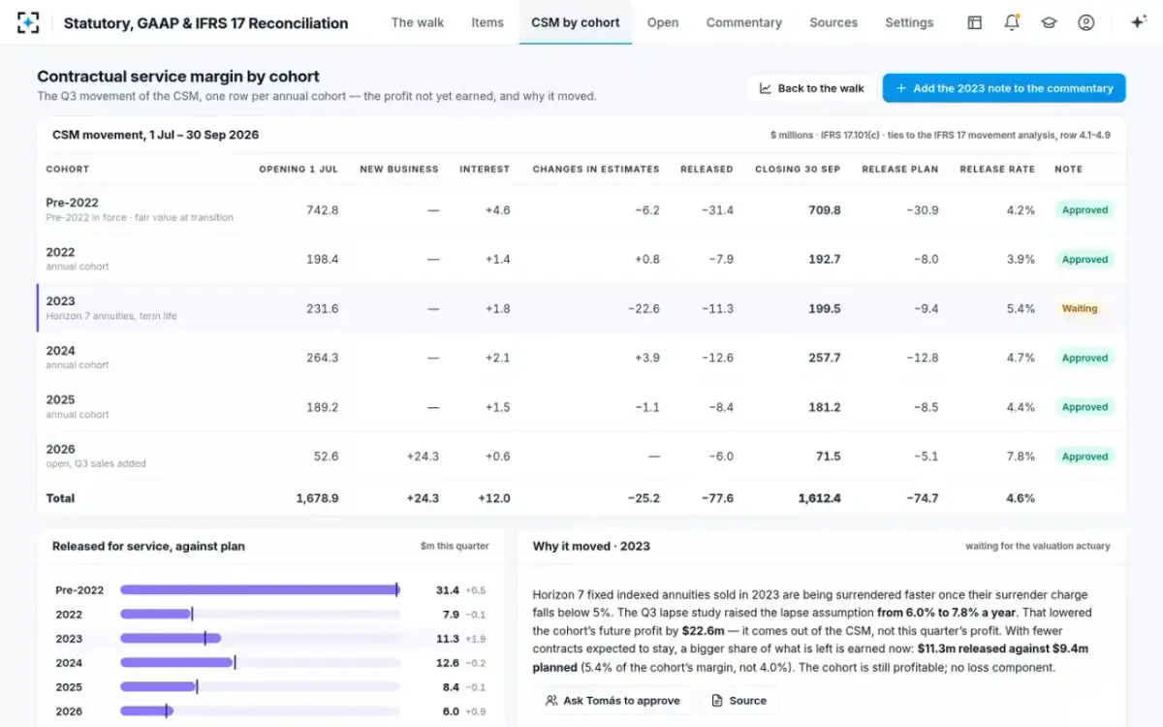Click the 31.4 released value in the chart
Screen dimensions: 1163x727
[447, 590]
